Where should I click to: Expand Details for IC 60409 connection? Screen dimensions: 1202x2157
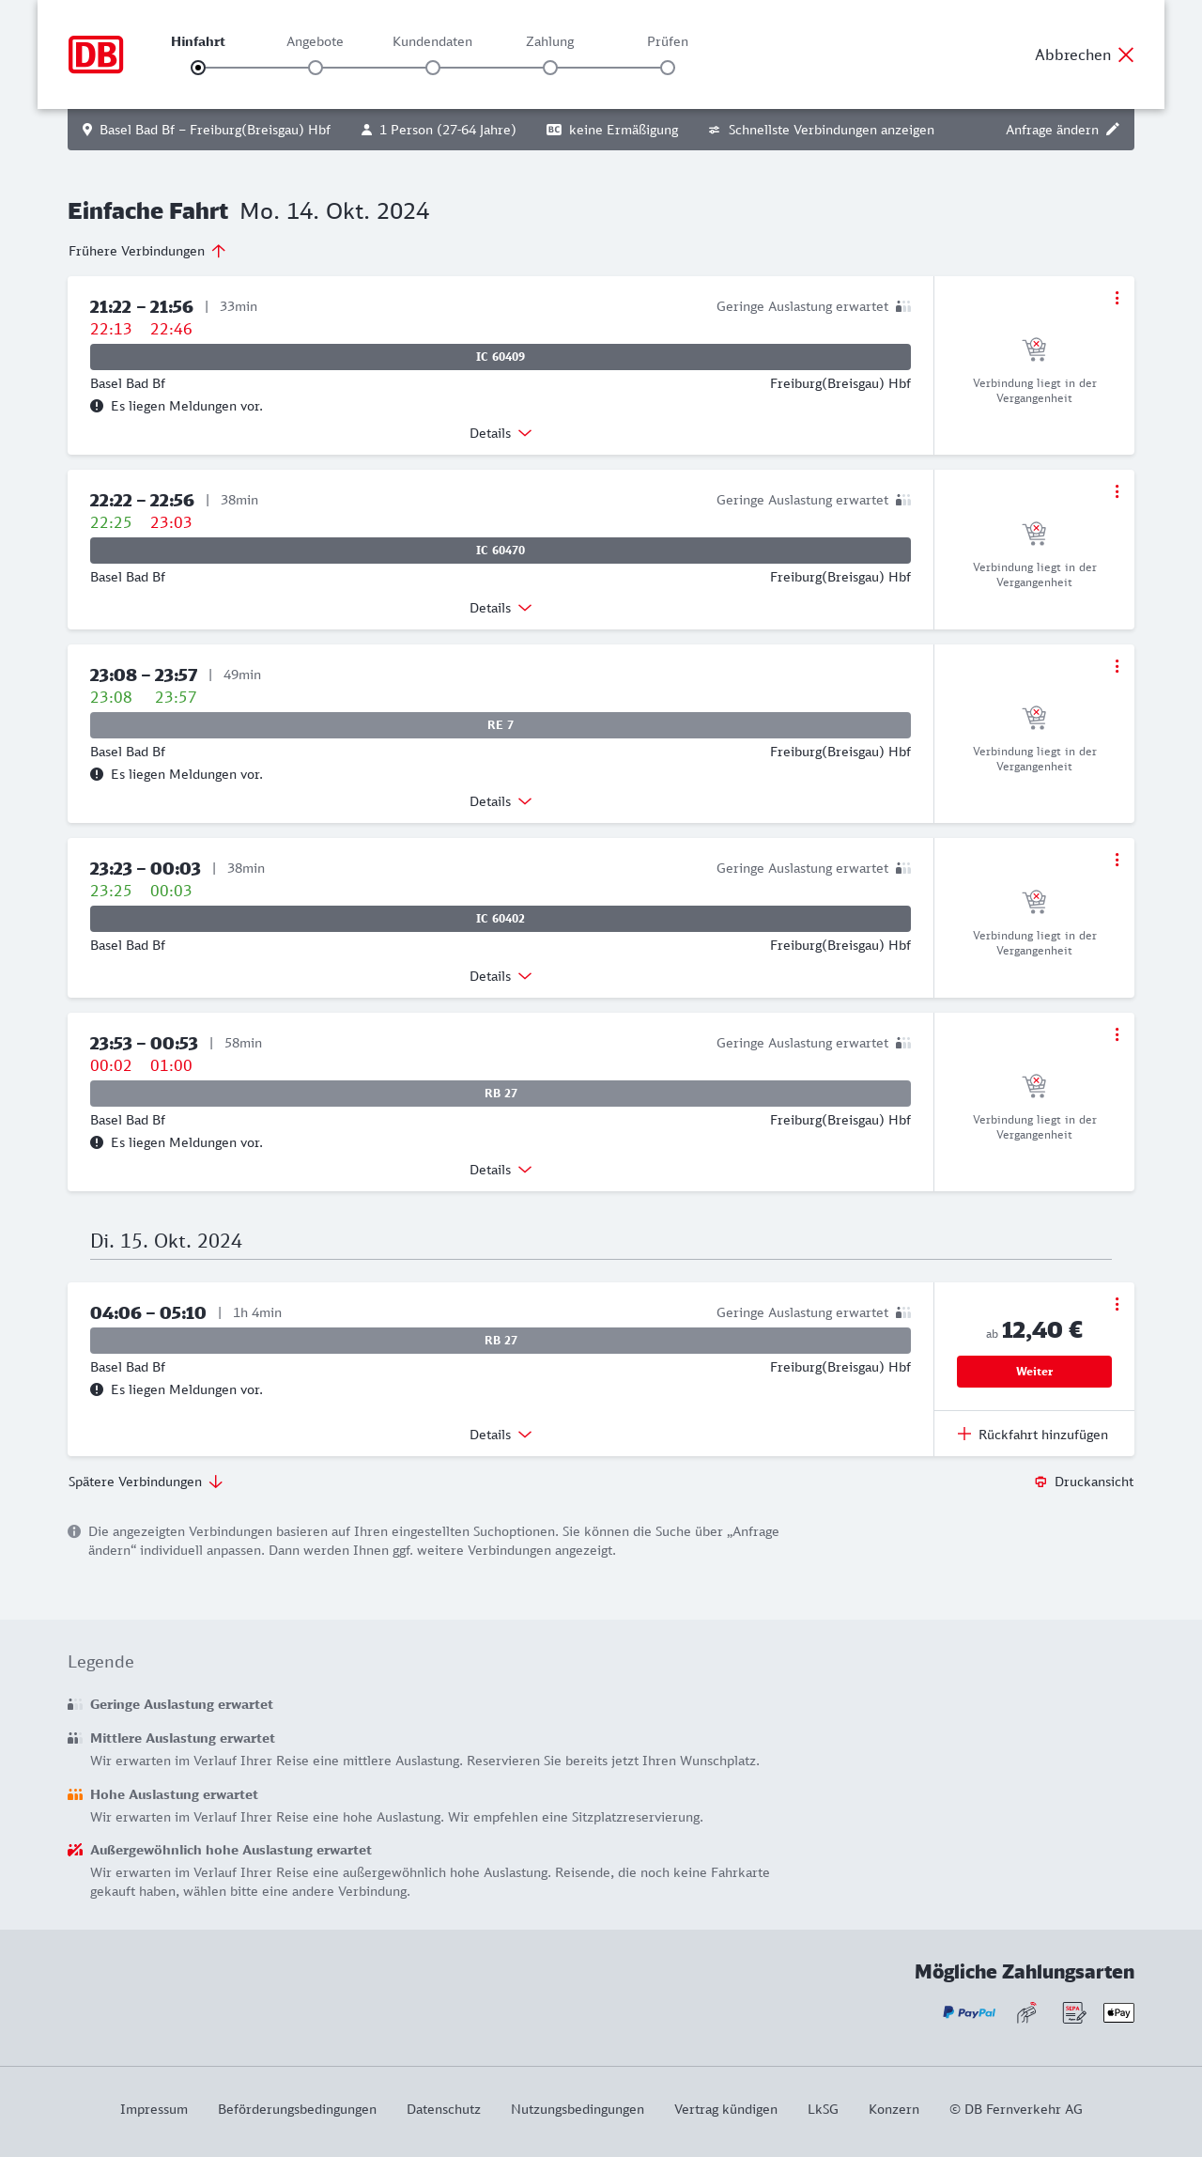point(501,433)
